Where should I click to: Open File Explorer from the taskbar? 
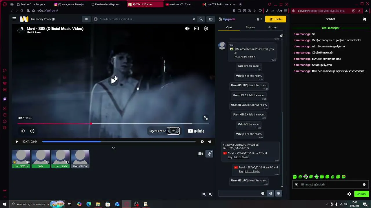(98, 204)
